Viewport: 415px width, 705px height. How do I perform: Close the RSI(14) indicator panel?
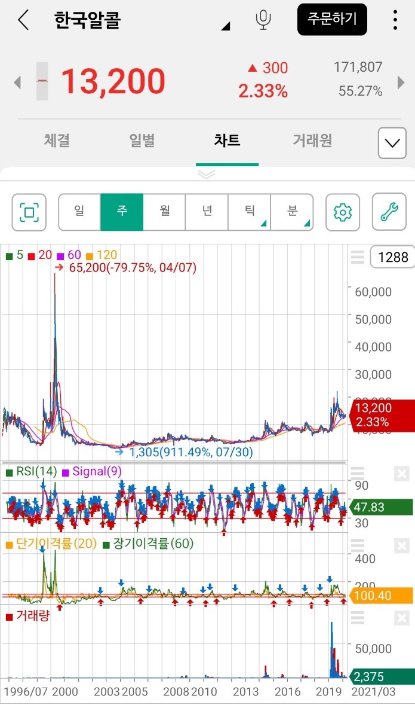tap(402, 474)
